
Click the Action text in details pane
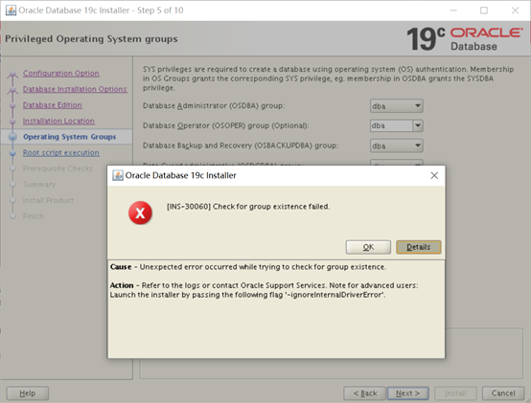[x=265, y=290]
